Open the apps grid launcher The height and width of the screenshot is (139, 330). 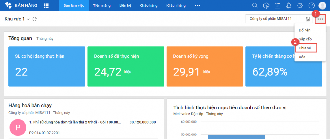click(46, 6)
